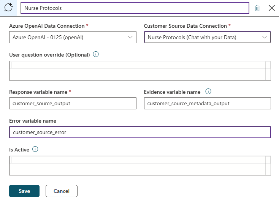Click the Save button
Screen dimensions: 279x202
click(24, 191)
